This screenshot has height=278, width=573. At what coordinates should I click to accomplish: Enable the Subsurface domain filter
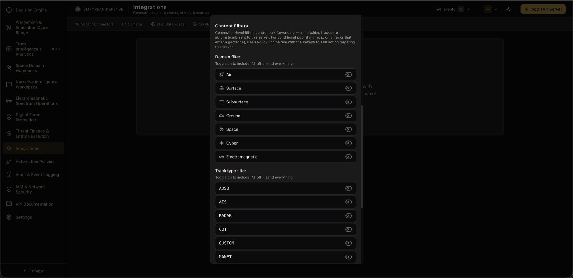point(348,102)
